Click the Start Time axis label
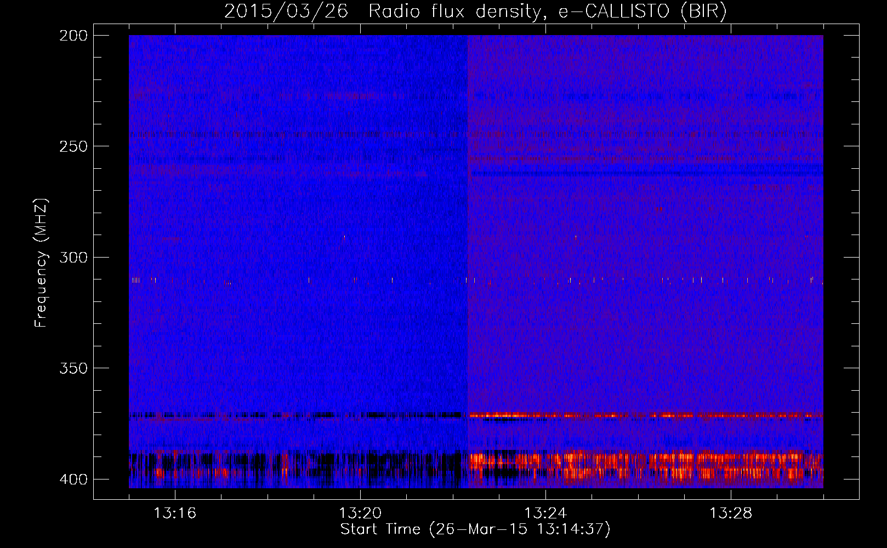Image resolution: width=887 pixels, height=548 pixels. (475, 529)
